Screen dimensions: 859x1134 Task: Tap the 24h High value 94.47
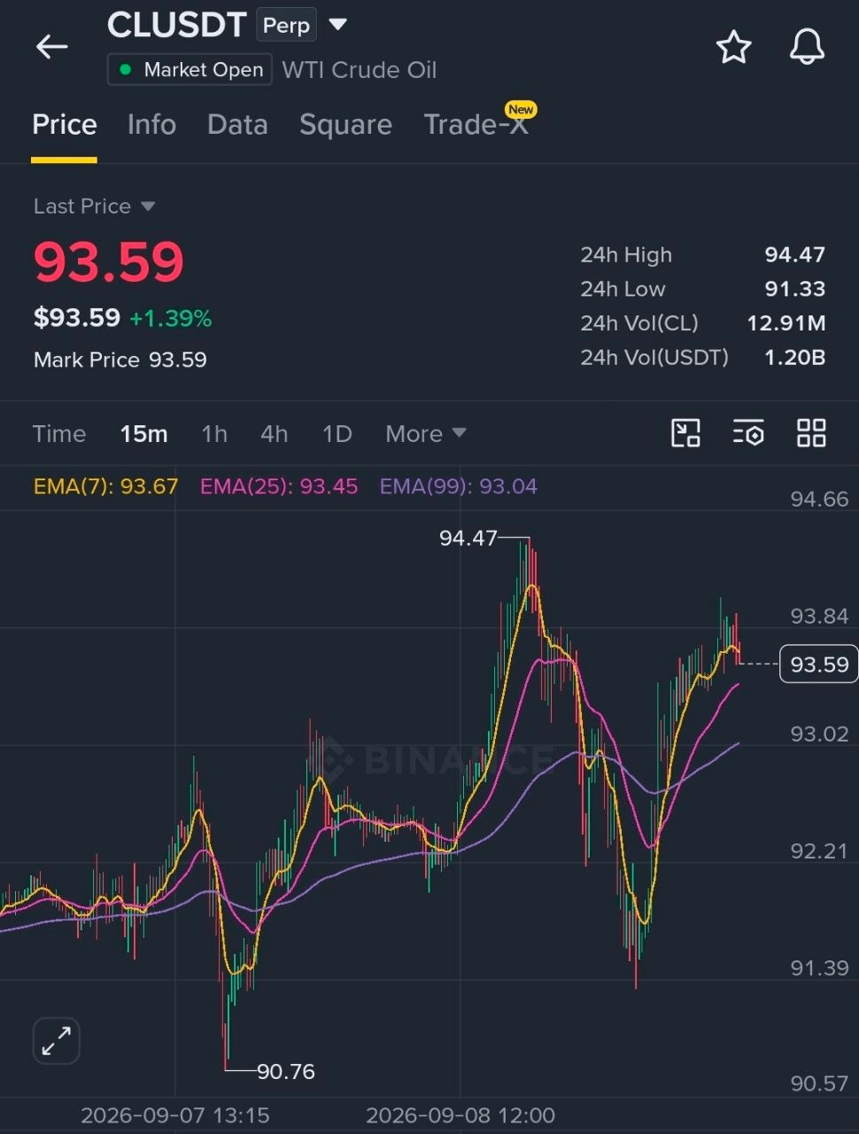coord(794,255)
